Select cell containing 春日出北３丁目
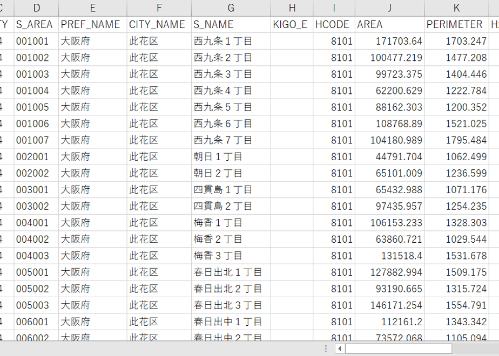 coord(231,305)
